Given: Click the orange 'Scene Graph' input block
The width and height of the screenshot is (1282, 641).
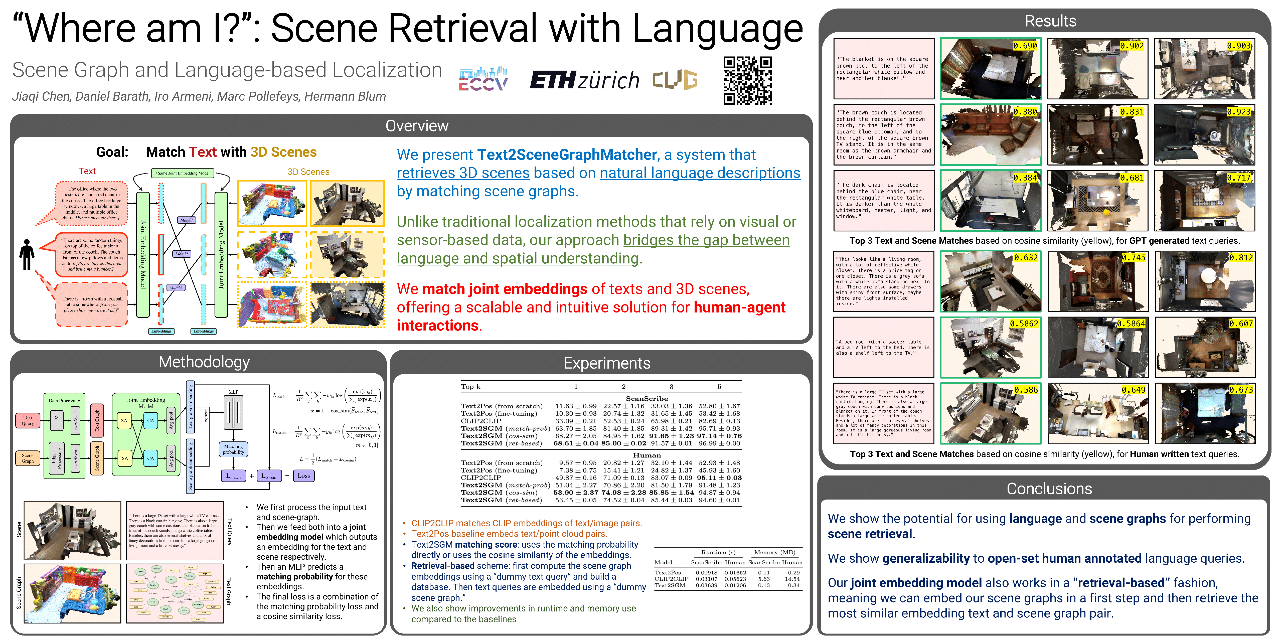Looking at the screenshot, I should coord(28,458).
